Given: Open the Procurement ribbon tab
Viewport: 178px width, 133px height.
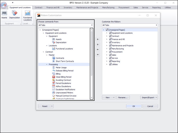Looking at the screenshot, I should click(124, 7).
